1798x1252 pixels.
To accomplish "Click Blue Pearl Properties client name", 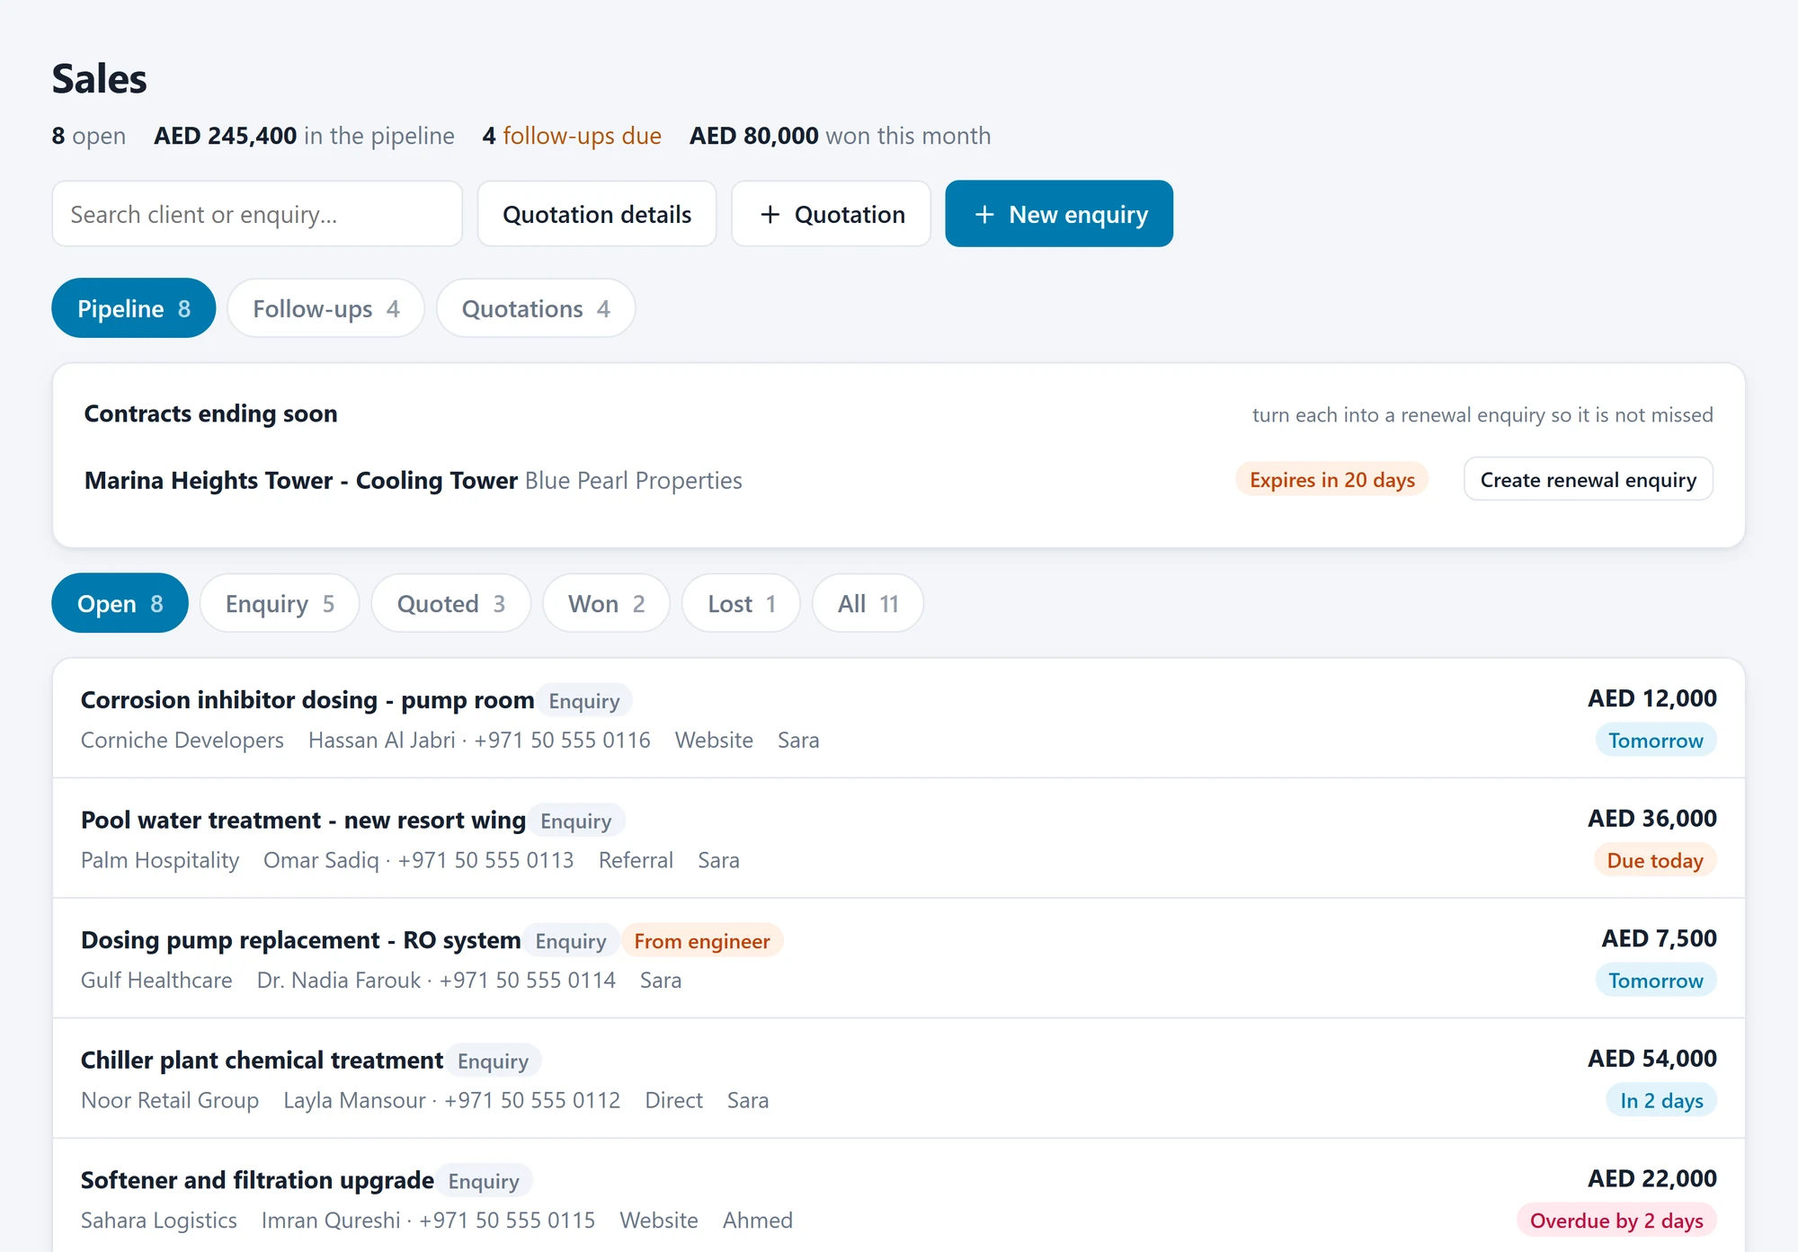I will [634, 481].
